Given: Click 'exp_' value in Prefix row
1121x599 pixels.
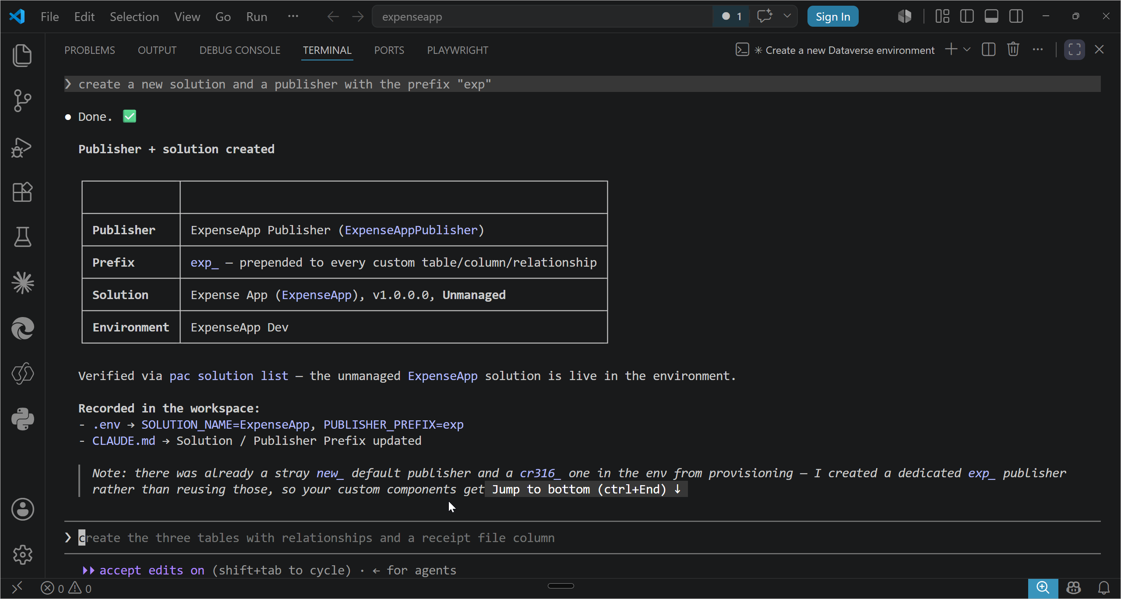Looking at the screenshot, I should coord(204,262).
